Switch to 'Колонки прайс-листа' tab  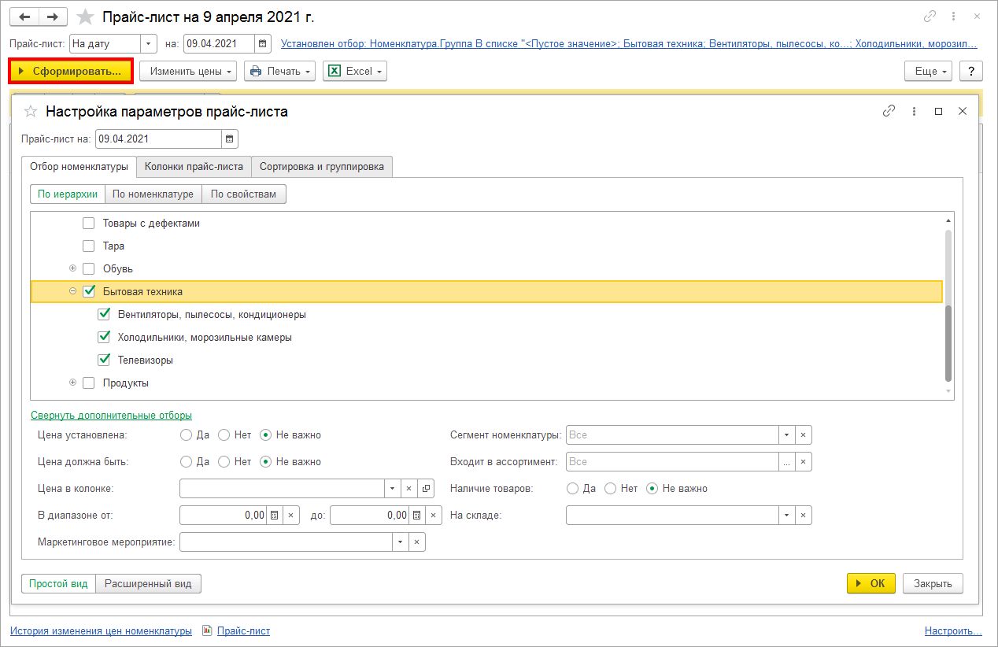[x=194, y=167]
